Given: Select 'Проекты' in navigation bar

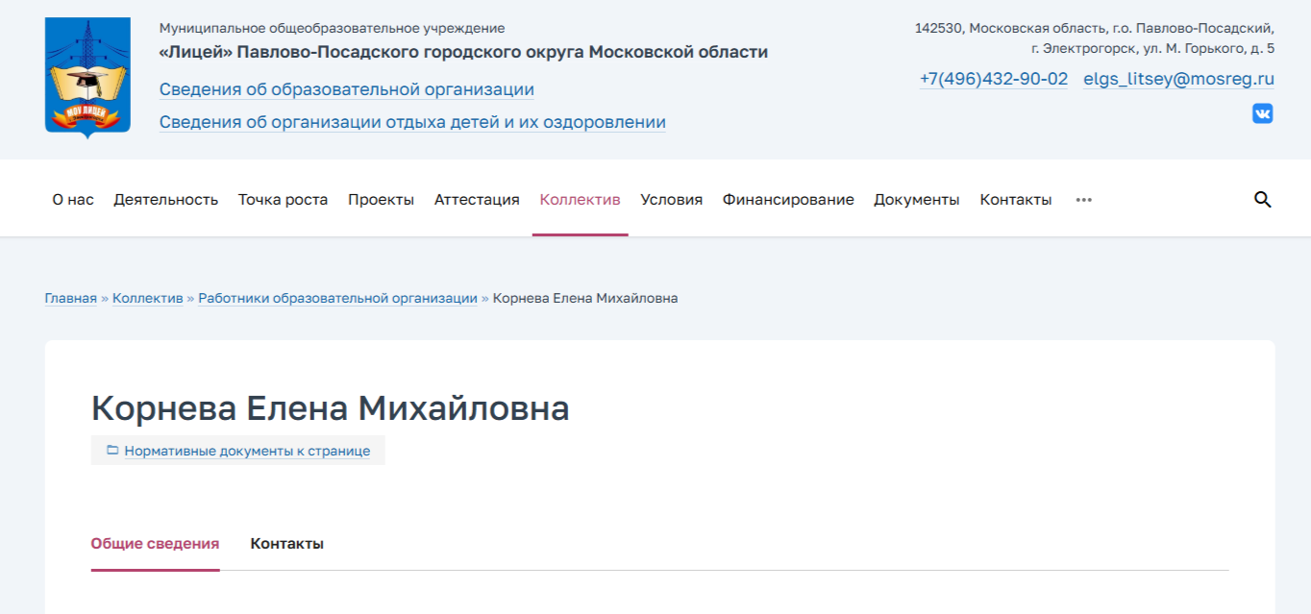Looking at the screenshot, I should (381, 200).
